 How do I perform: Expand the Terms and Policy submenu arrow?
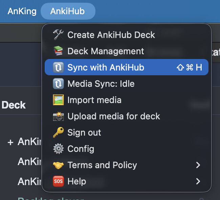coord(198,165)
